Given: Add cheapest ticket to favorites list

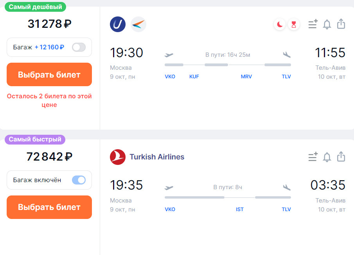Looking at the screenshot, I should pos(313,24).
